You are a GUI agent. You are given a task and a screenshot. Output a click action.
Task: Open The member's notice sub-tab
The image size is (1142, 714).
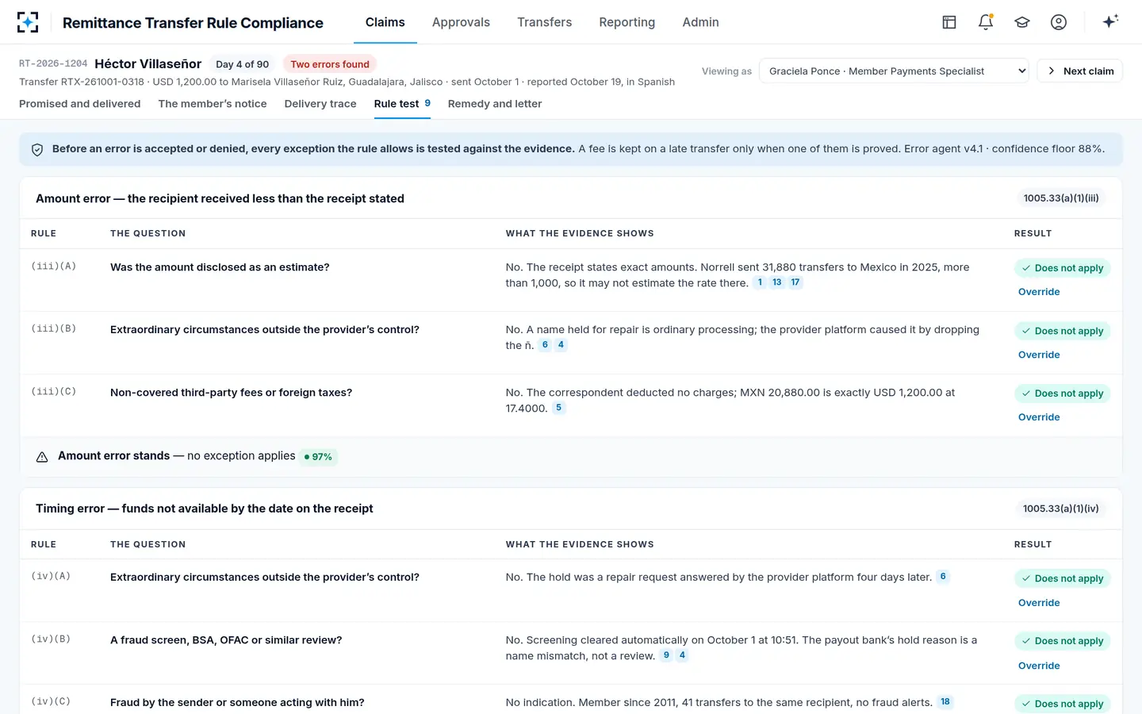(x=213, y=104)
